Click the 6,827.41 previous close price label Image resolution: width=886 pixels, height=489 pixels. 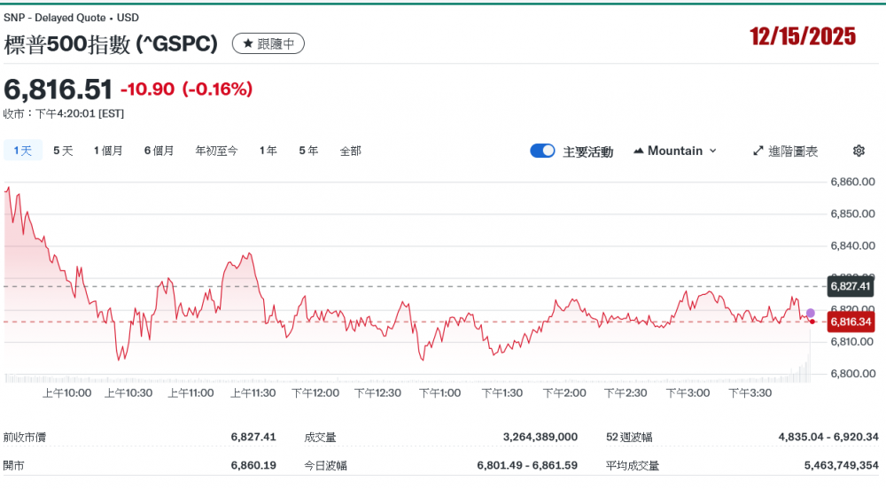coord(851,286)
